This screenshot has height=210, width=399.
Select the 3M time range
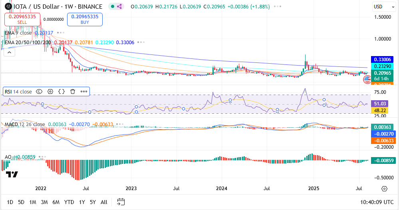coord(44,202)
